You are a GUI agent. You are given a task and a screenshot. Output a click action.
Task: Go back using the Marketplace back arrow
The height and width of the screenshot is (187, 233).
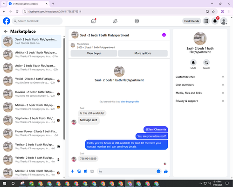pos(6,31)
